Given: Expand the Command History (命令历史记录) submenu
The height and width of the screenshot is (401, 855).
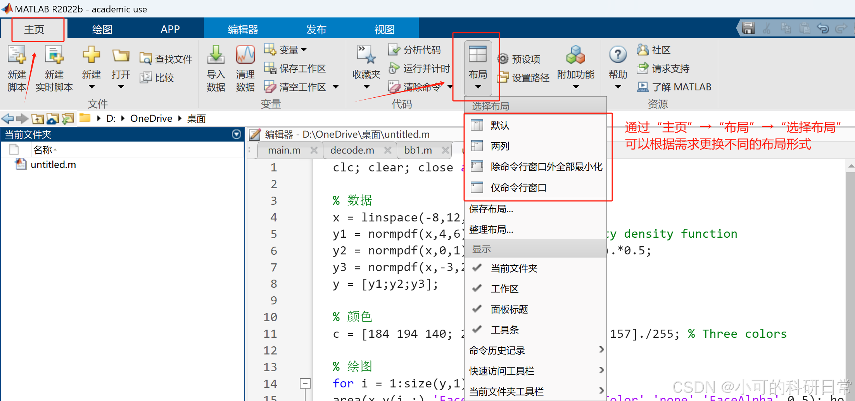Looking at the screenshot, I should click(535, 350).
